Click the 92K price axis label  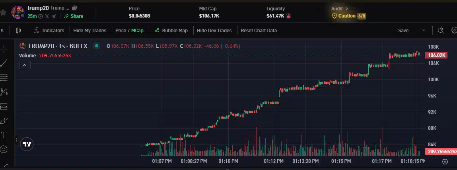433,112
